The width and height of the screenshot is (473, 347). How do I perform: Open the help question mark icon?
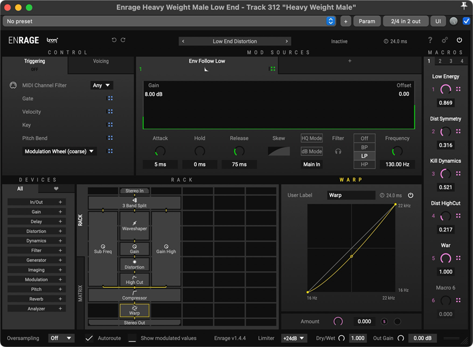click(x=430, y=40)
